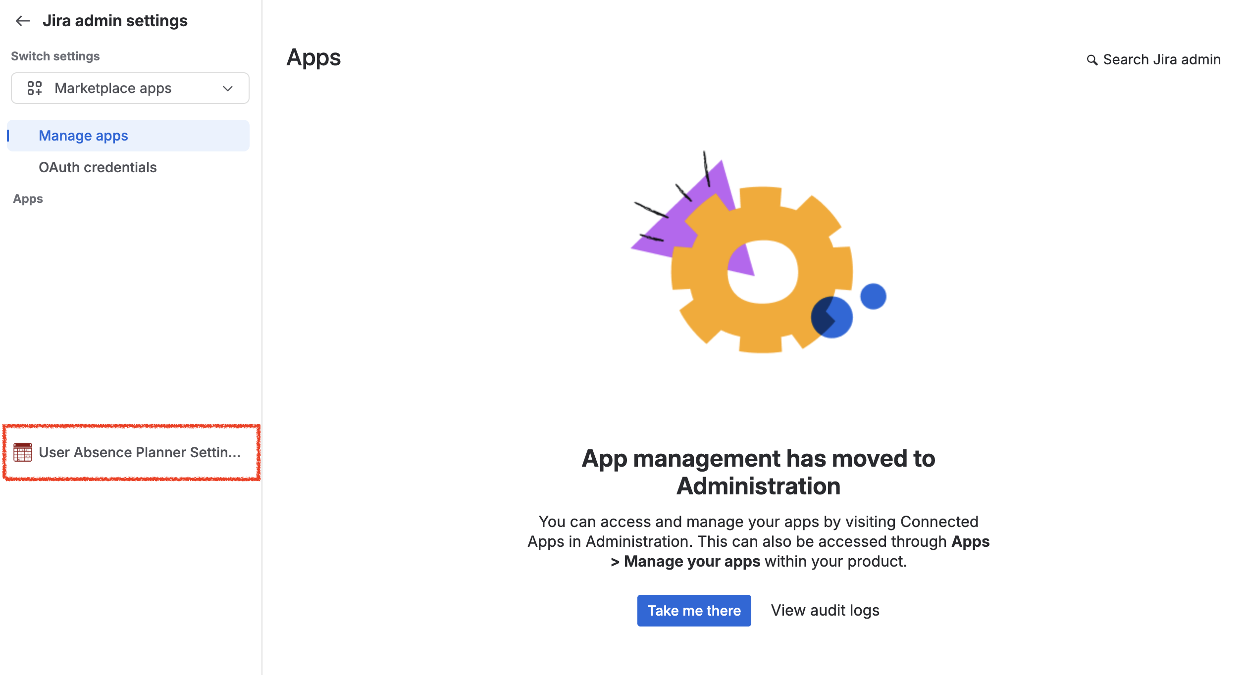Click the Apps section label in the sidebar
Screen dimensions: 1246x675
(x=28, y=199)
